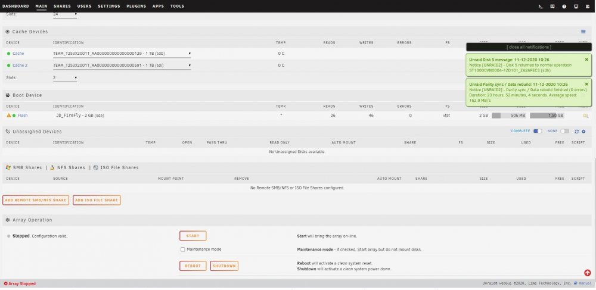Dismiss the Parity sync notification
Image resolution: width=596 pixels, height=290 pixels.
tap(586, 84)
